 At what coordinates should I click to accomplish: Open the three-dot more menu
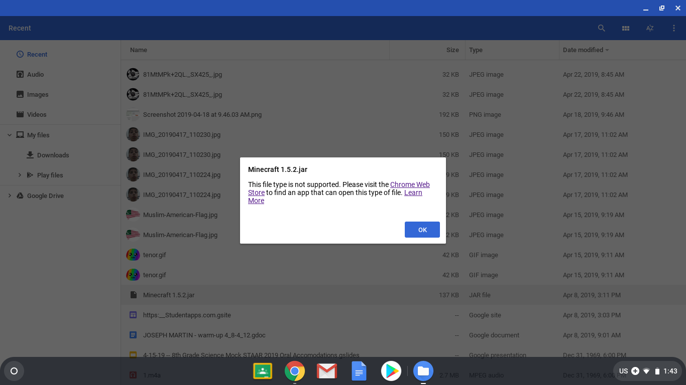674,28
